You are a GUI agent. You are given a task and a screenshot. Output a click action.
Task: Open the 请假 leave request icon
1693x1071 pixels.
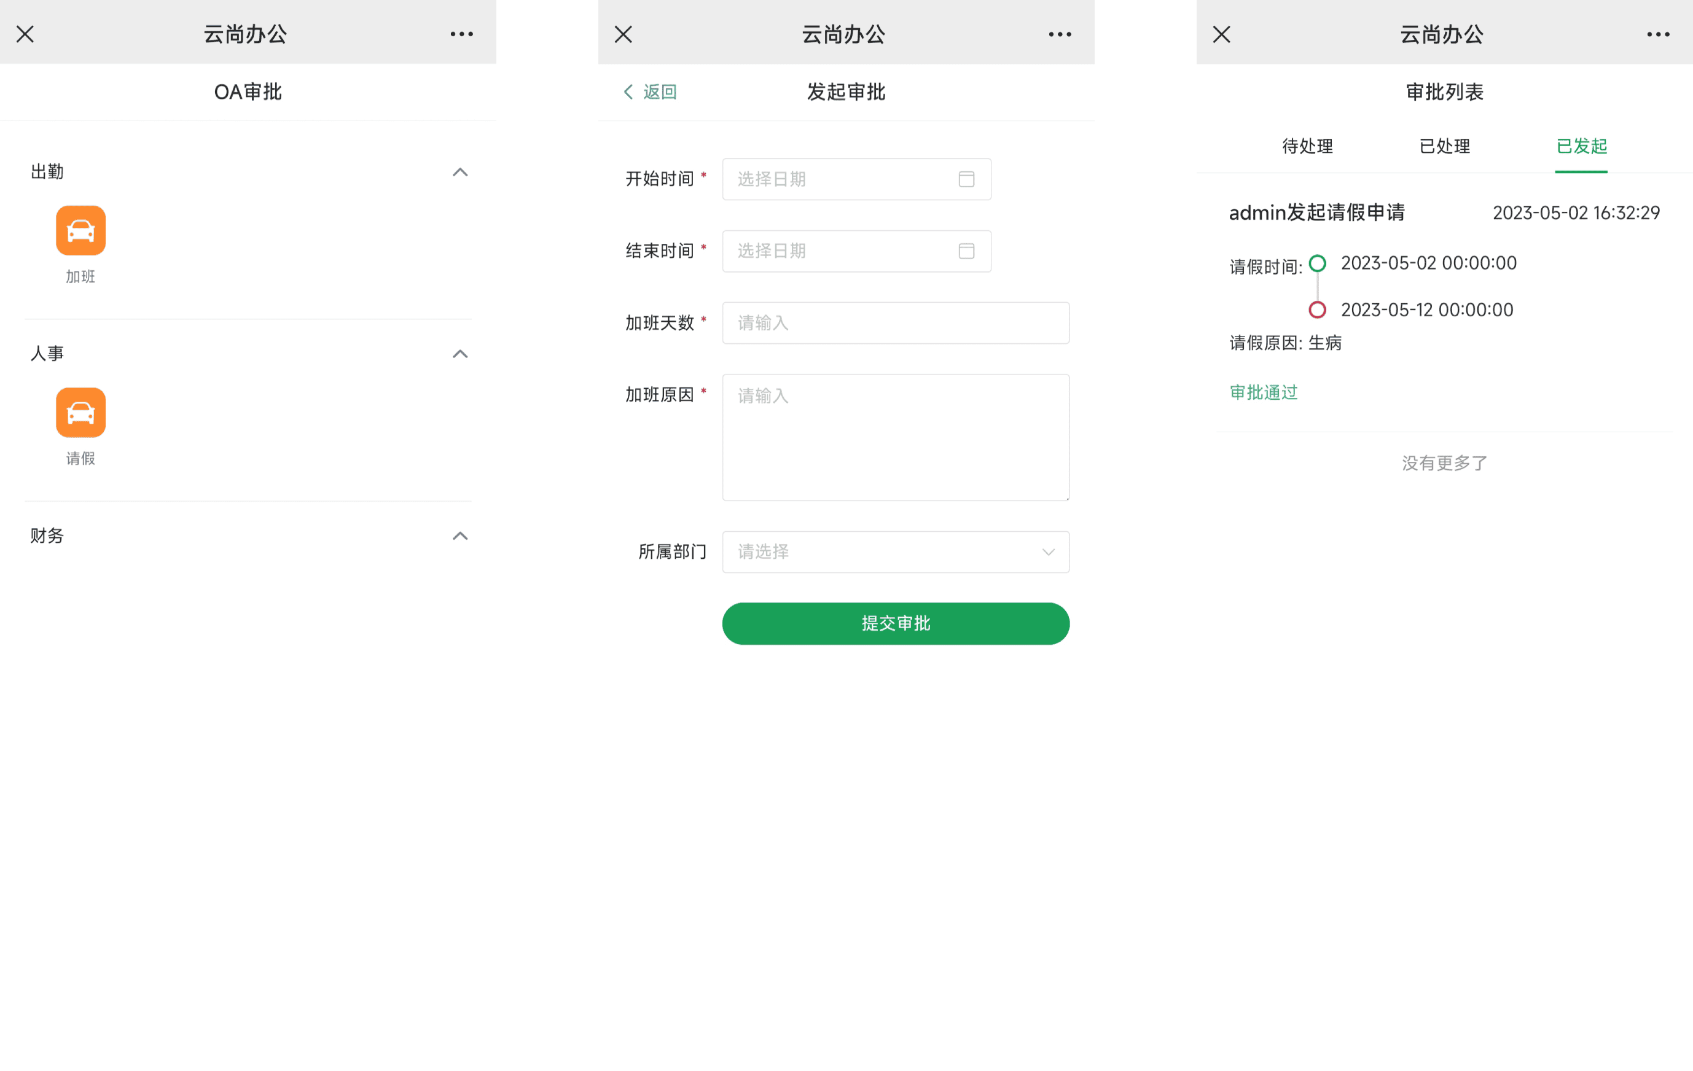pyautogui.click(x=80, y=413)
